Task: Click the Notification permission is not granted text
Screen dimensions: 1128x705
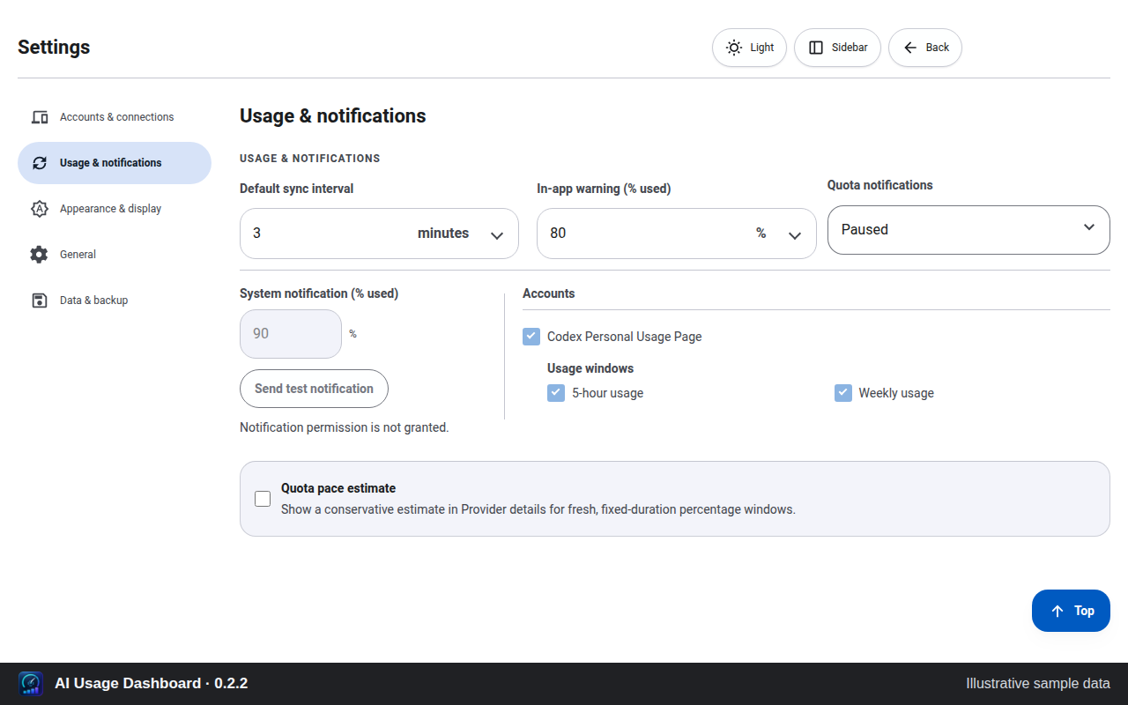Action: (x=345, y=427)
